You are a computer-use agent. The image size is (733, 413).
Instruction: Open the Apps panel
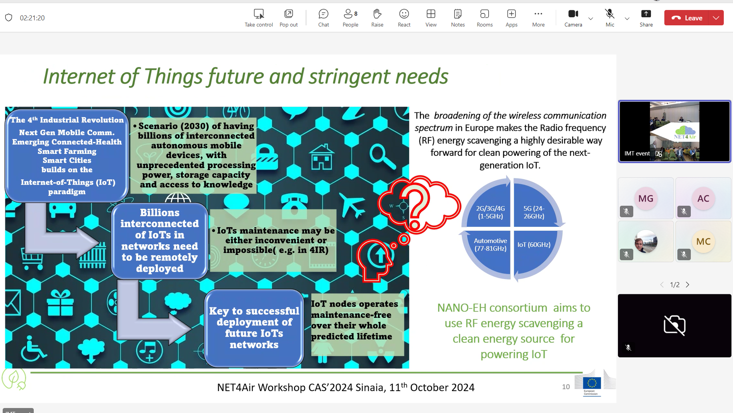coord(511,18)
